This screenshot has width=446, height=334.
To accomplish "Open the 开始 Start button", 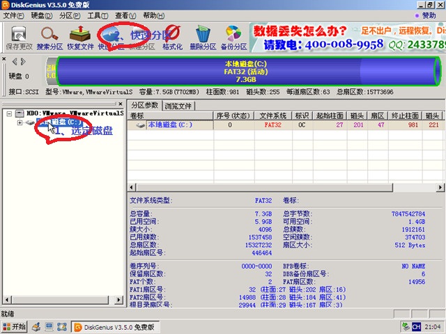I will (x=14, y=327).
